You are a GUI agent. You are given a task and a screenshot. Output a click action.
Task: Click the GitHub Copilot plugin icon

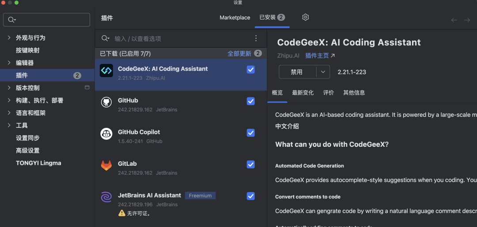point(106,134)
